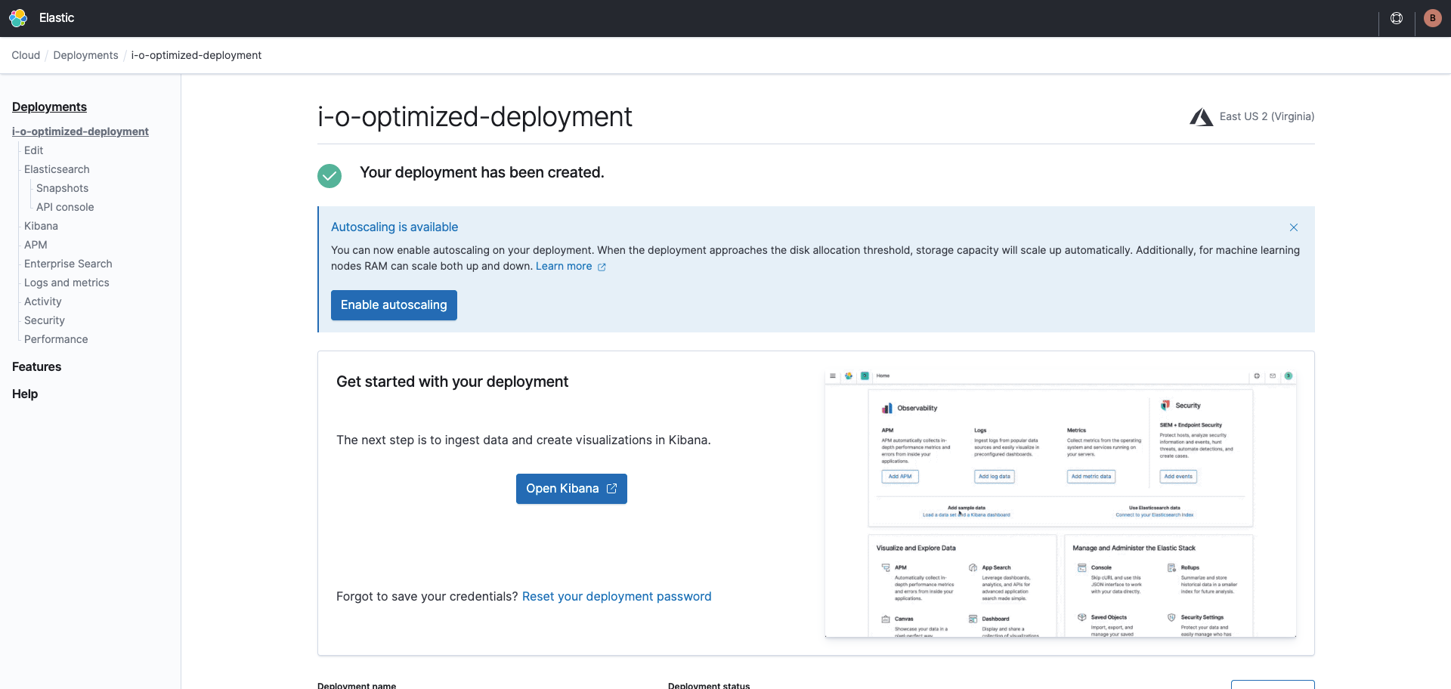Click the Kibana home preview thumbnail
The width and height of the screenshot is (1451, 689).
[1060, 504]
